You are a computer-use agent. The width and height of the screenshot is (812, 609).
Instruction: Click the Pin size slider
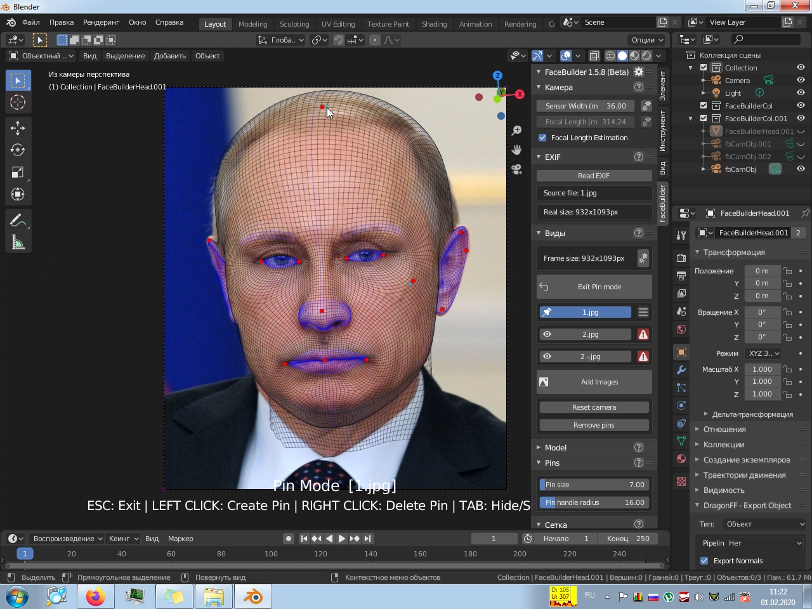point(594,485)
